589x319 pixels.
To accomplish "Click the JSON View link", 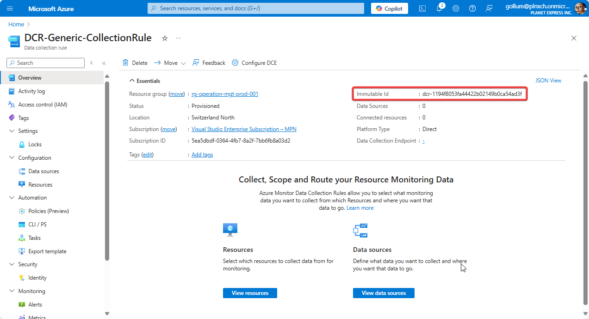I will [x=548, y=81].
